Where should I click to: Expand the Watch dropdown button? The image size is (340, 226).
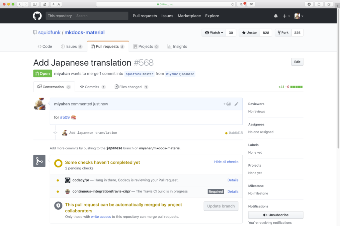point(214,33)
